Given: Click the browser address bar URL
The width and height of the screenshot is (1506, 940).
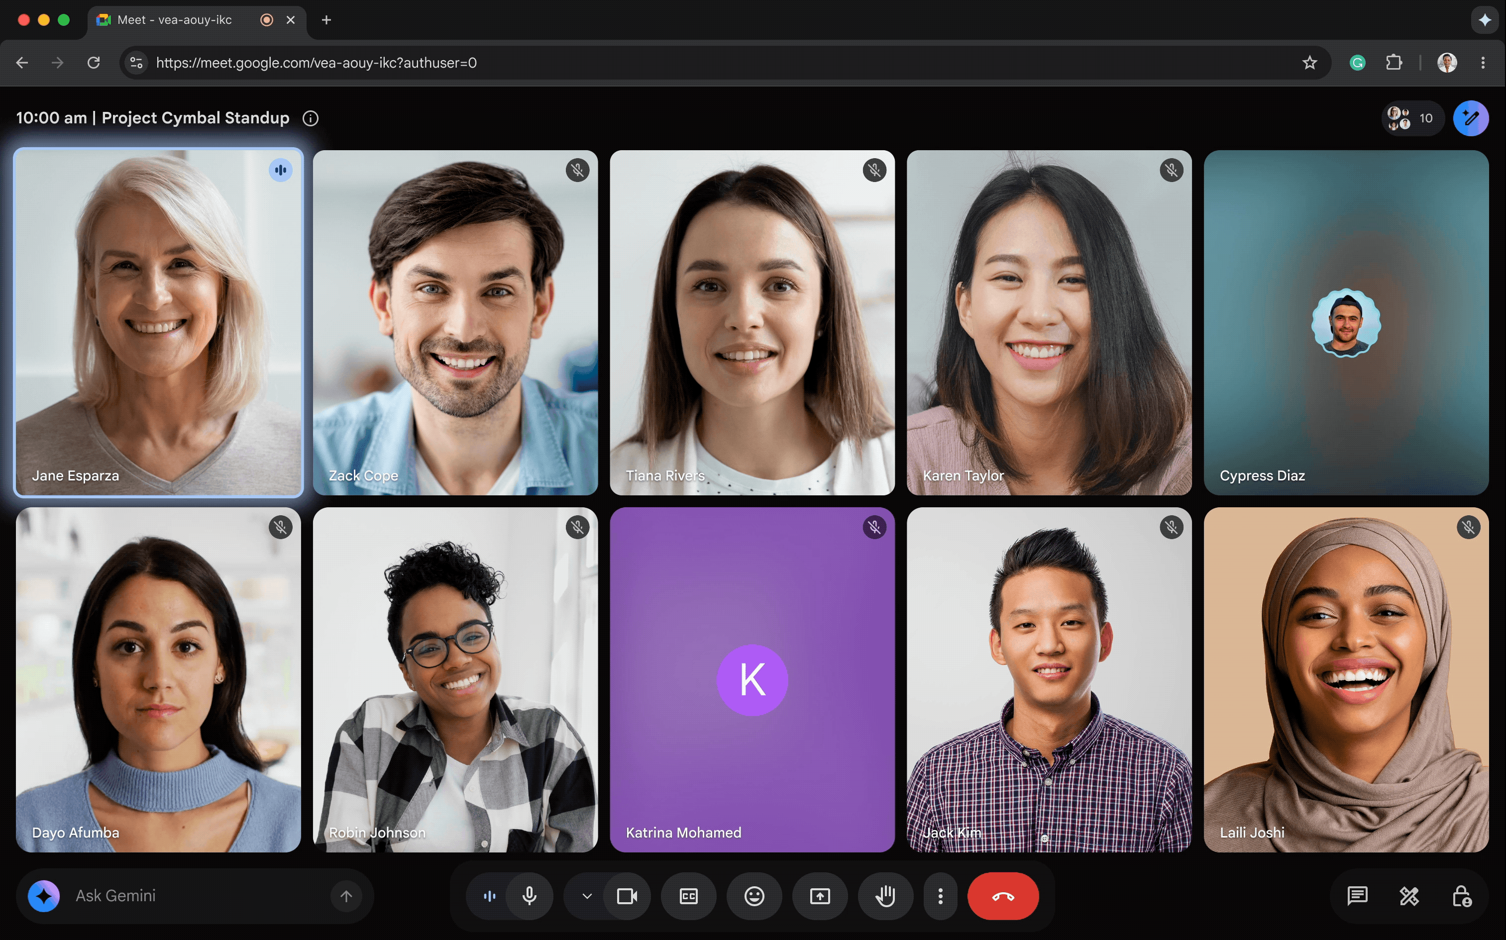Looking at the screenshot, I should point(316,63).
